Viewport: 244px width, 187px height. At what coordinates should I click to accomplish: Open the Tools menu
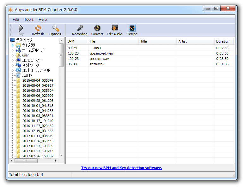[x=29, y=20]
